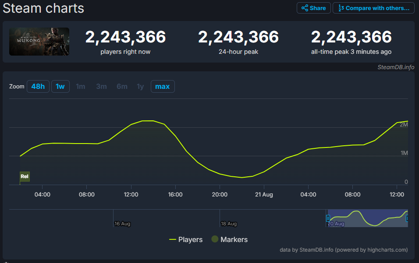This screenshot has width=419, height=263.
Task: Click the 21 Aug axis label
Action: (x=264, y=194)
